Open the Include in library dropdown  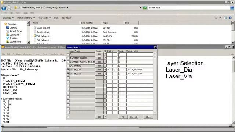pos(26,18)
